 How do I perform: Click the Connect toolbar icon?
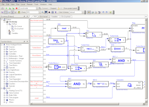point(40,8)
